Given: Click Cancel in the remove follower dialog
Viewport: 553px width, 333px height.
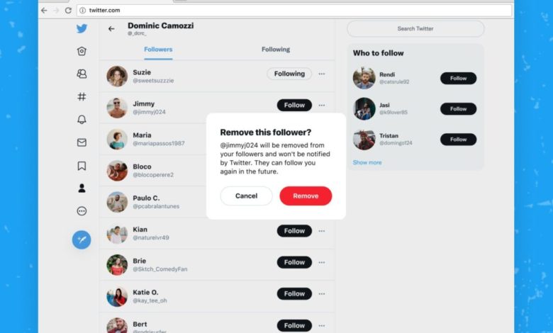Looking at the screenshot, I should [x=246, y=196].
